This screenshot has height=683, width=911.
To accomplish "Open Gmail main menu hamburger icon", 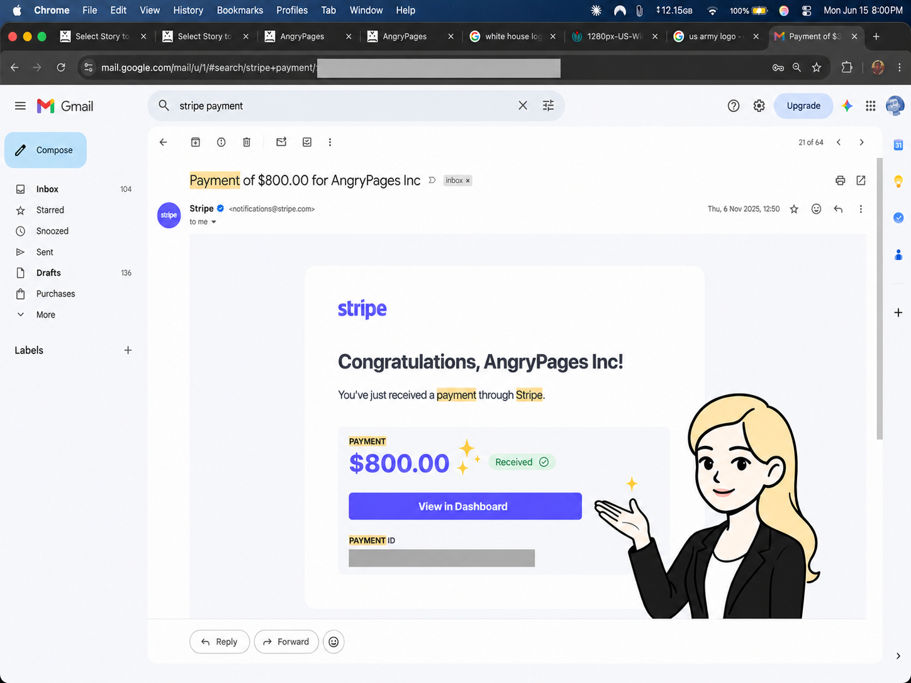I will pyautogui.click(x=20, y=106).
